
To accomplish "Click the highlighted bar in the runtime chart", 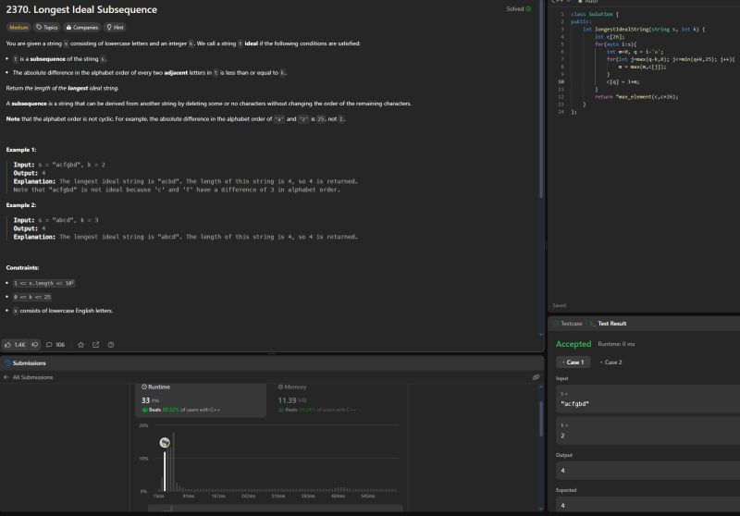I will [x=165, y=472].
